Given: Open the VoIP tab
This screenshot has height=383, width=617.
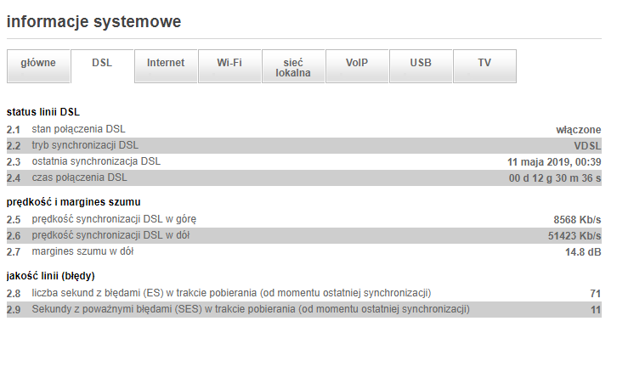Looking at the screenshot, I should click(357, 64).
